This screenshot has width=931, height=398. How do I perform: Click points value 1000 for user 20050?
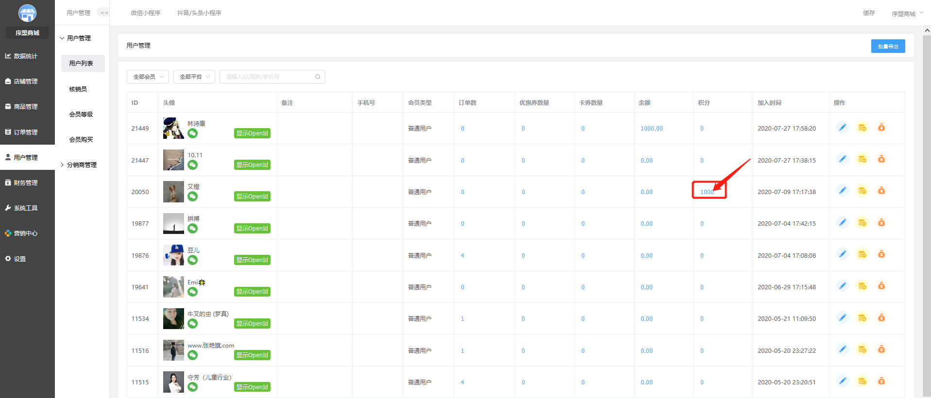707,192
